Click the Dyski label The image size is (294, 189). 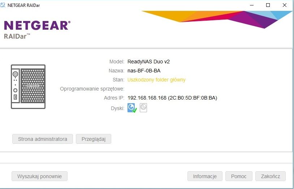click(x=118, y=108)
